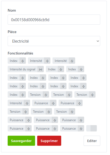Click the signal icon on Intensité du signal tag
The width and height of the screenshot is (110, 155).
41,70
